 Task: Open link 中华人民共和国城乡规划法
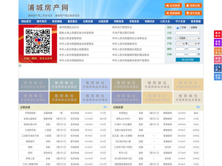[x=127, y=49]
